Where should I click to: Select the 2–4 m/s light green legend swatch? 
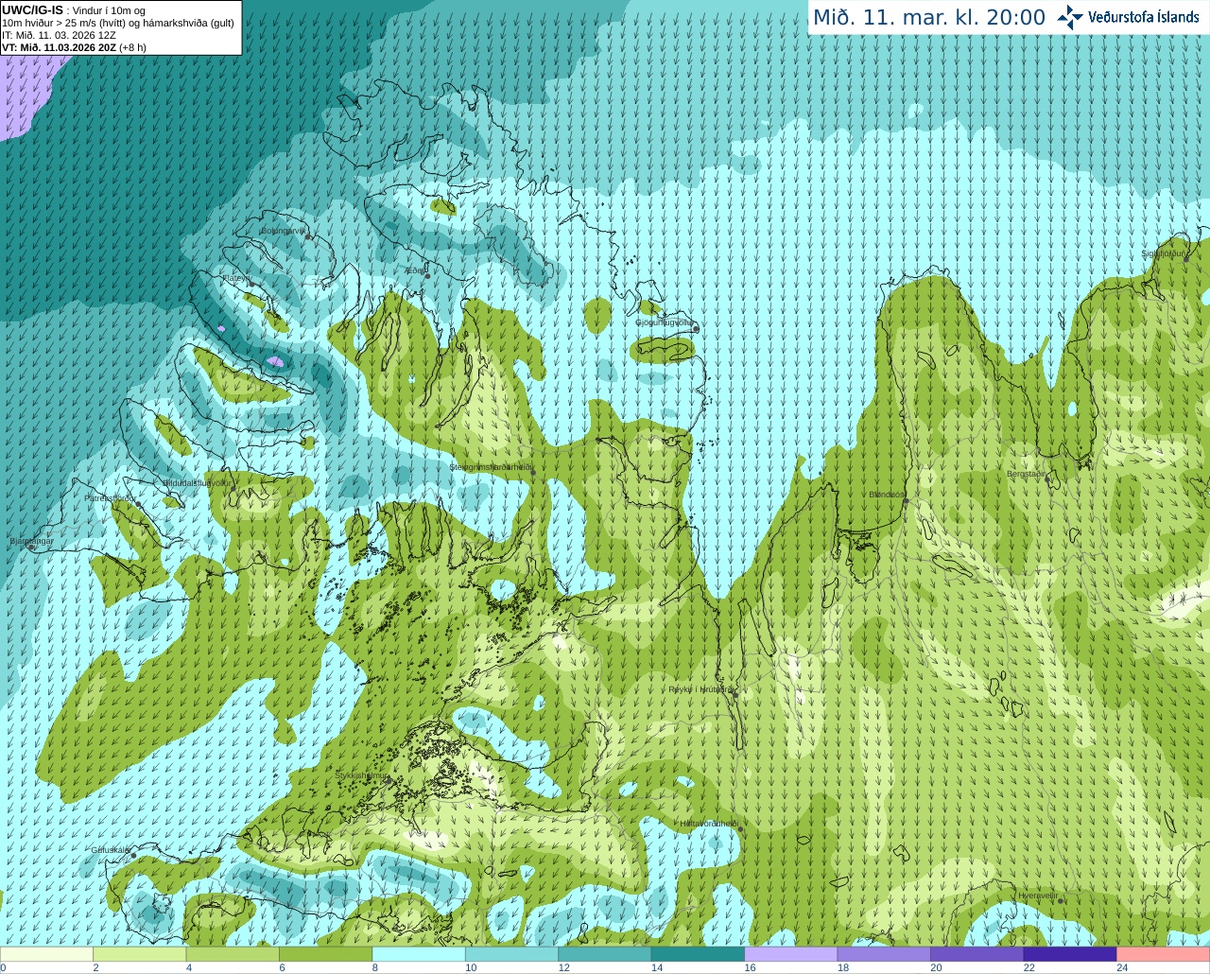(x=140, y=954)
